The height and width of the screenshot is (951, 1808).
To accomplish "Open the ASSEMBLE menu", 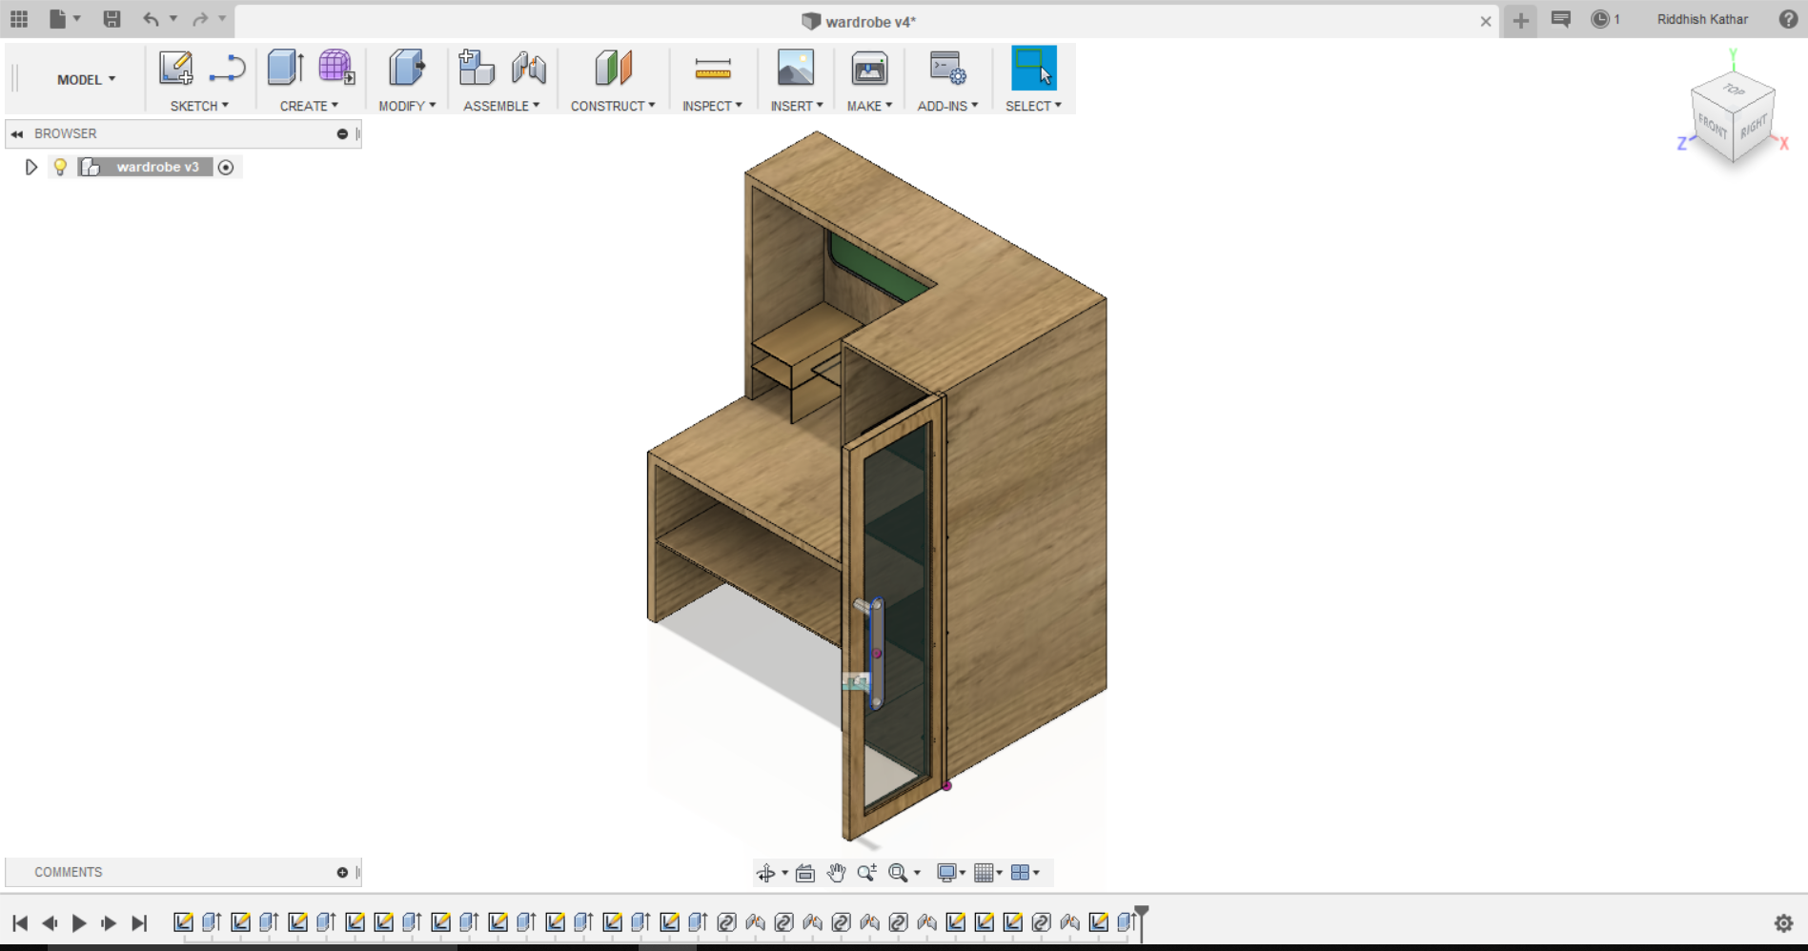I will coord(501,106).
